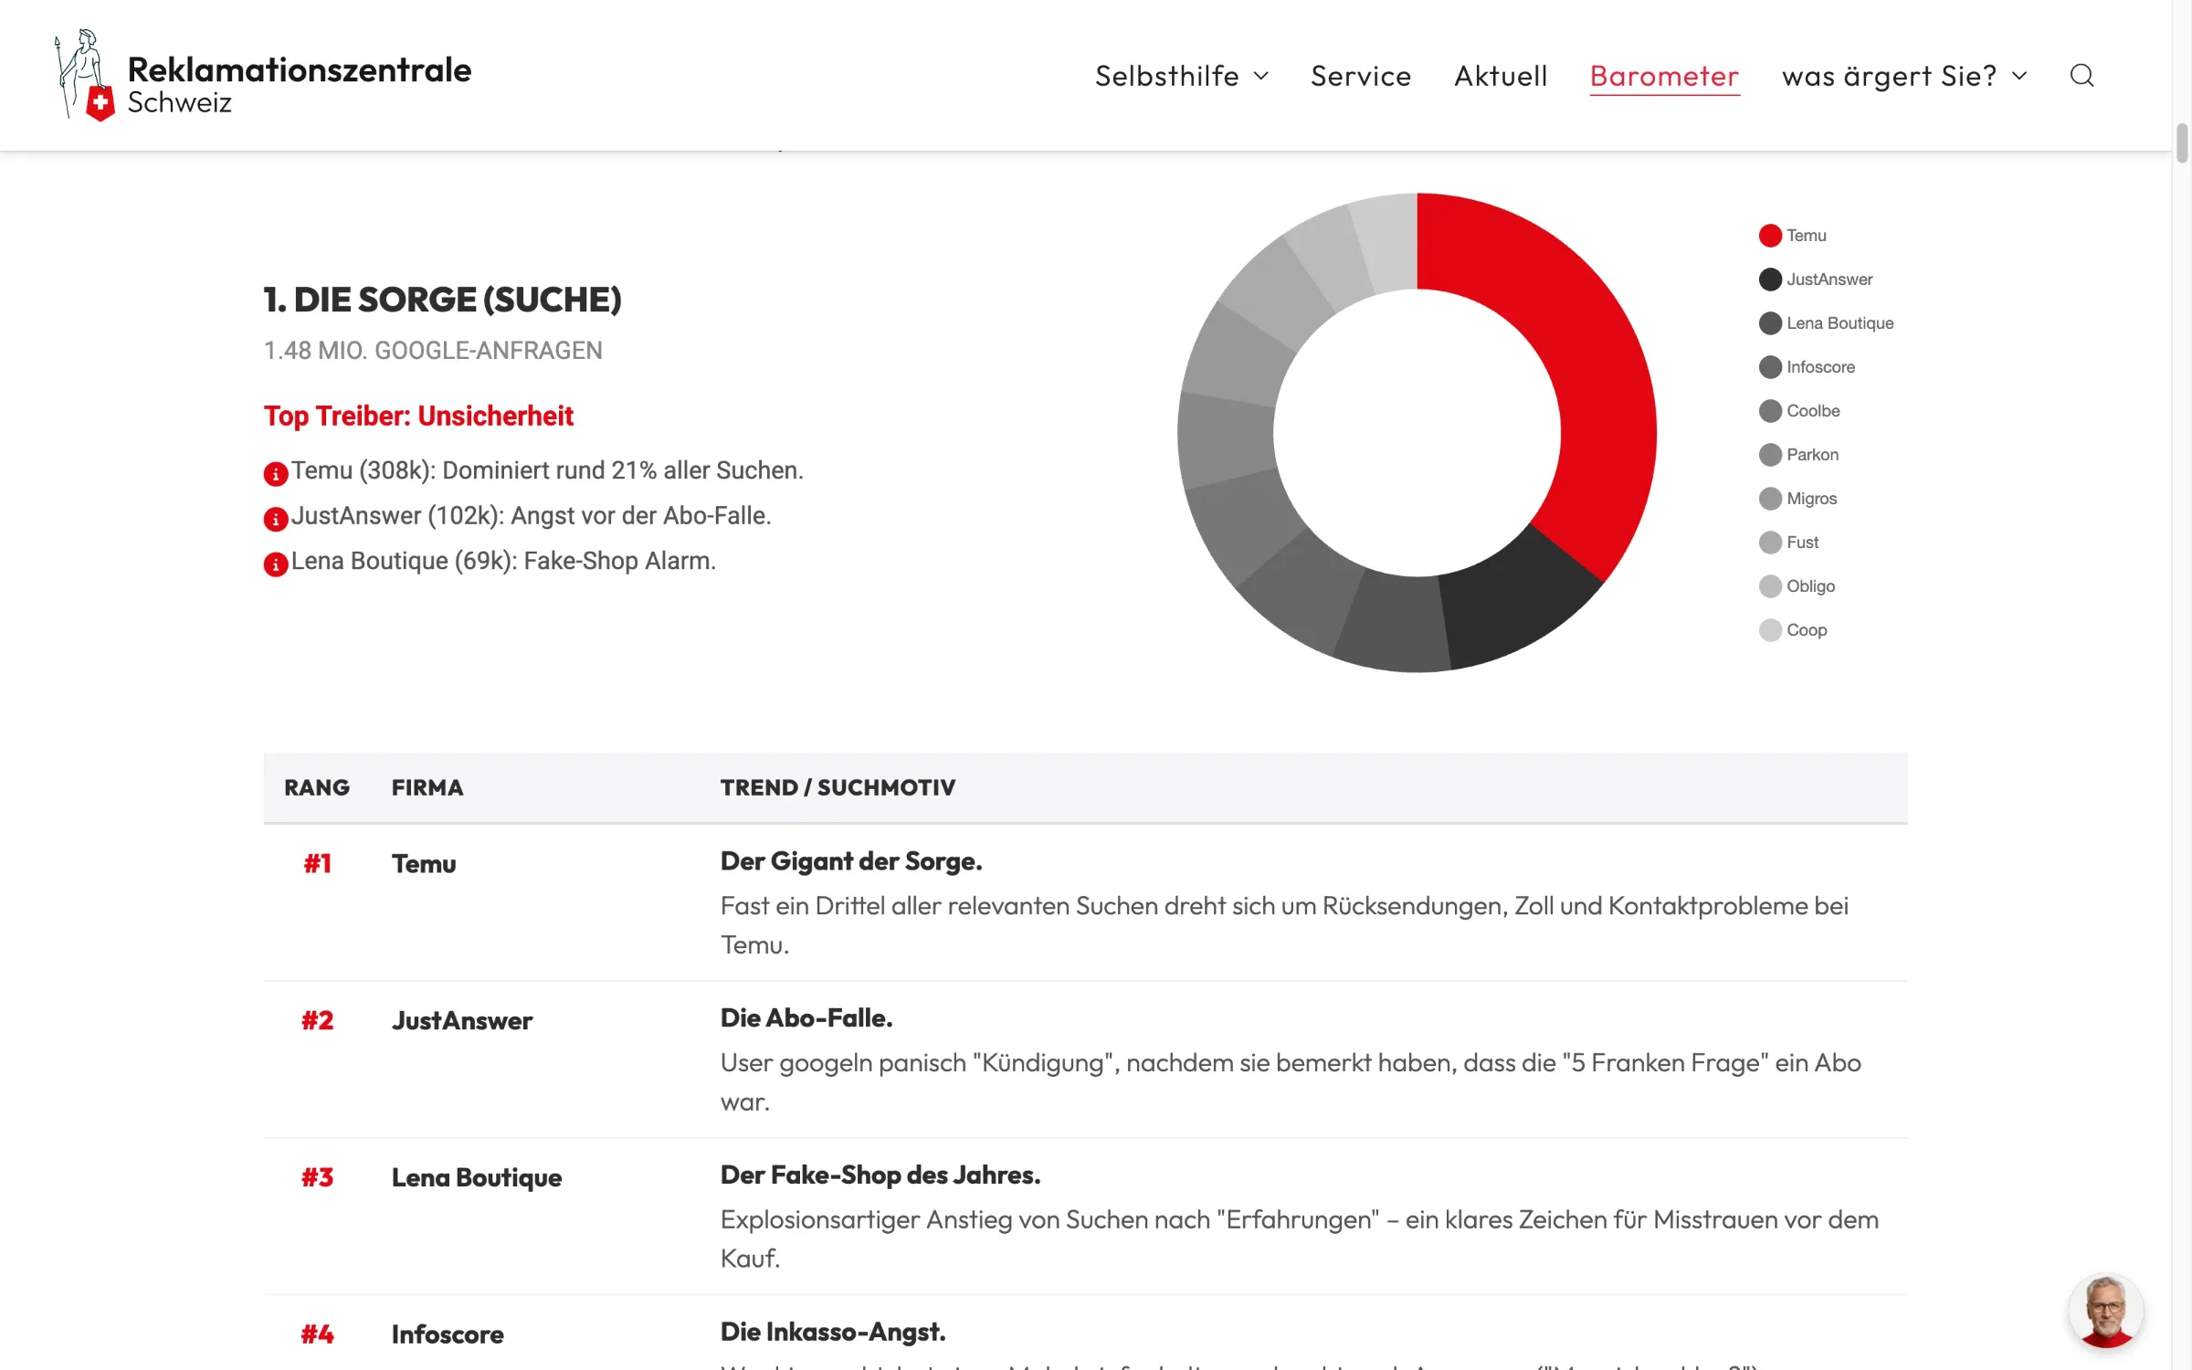This screenshot has height=1370, width=2192.
Task: Toggle Parkon legend entry
Action: (x=1799, y=455)
